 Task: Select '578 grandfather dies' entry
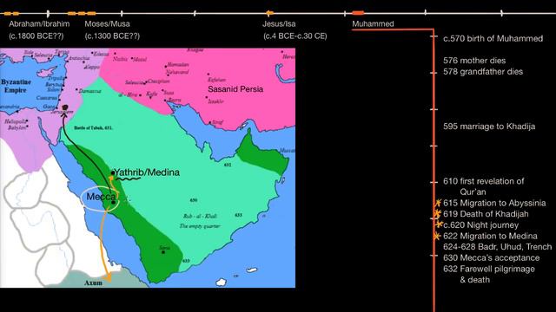(483, 71)
